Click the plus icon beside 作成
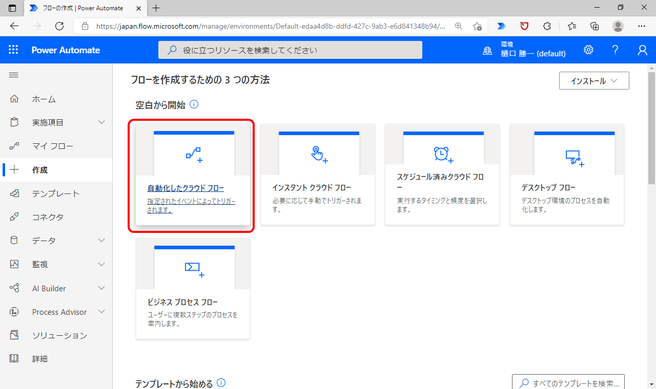Viewport: 656px width, 389px height. pyautogui.click(x=14, y=170)
